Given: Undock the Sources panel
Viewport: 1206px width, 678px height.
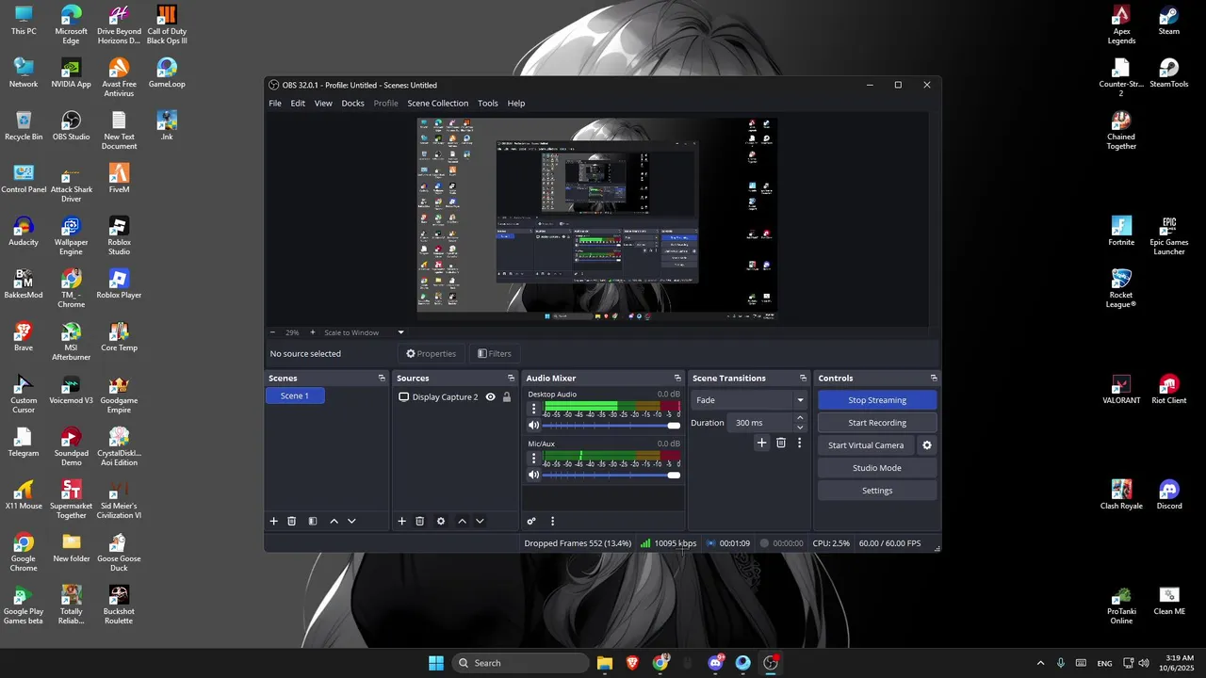Looking at the screenshot, I should [511, 378].
